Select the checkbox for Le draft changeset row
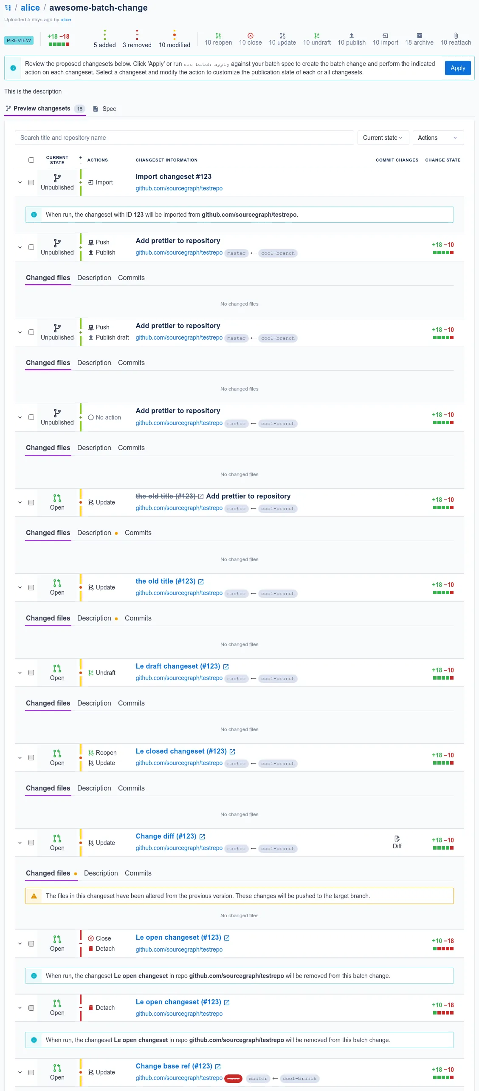479x1091 pixels. (31, 673)
